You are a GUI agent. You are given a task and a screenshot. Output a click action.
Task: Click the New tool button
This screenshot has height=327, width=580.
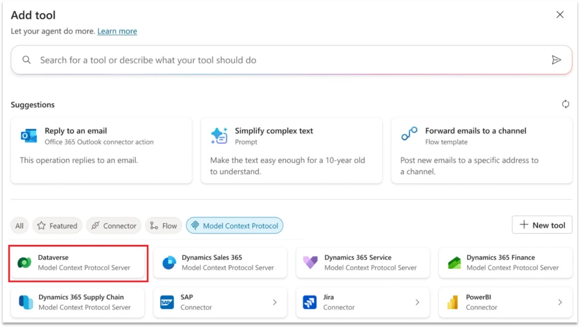[x=541, y=225]
